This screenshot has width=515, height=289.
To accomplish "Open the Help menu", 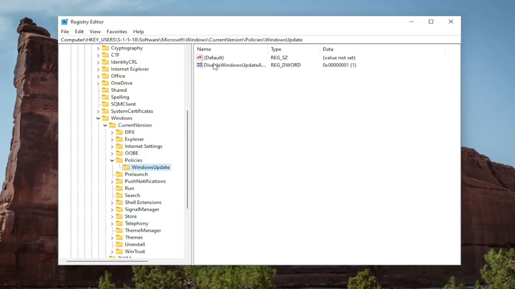I will tap(138, 31).
